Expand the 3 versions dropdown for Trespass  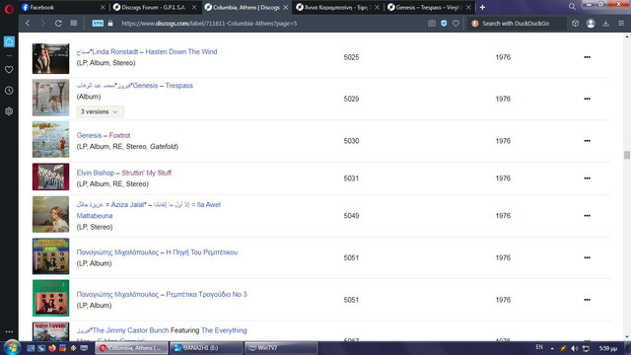(x=101, y=111)
